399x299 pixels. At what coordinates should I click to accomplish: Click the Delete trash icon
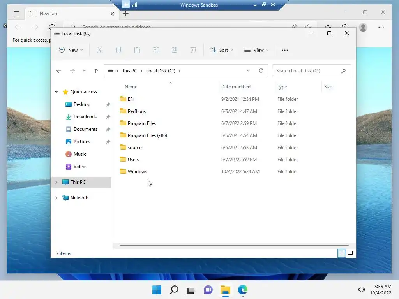tap(193, 50)
